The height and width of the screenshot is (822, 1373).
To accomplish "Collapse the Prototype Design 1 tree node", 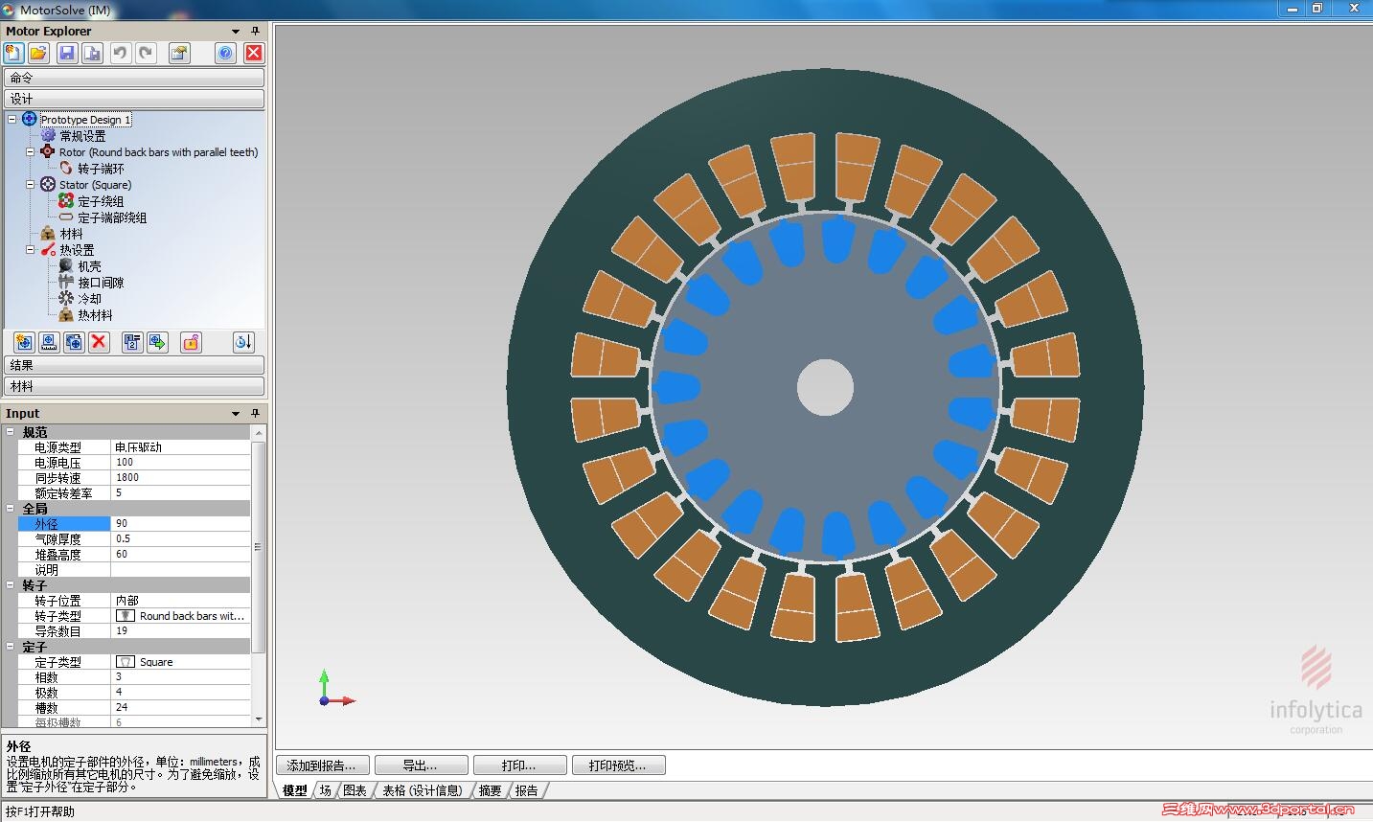I will 11,120.
